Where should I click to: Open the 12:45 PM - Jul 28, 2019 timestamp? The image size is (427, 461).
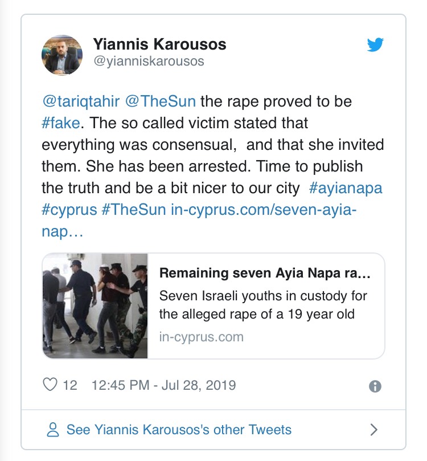point(163,385)
